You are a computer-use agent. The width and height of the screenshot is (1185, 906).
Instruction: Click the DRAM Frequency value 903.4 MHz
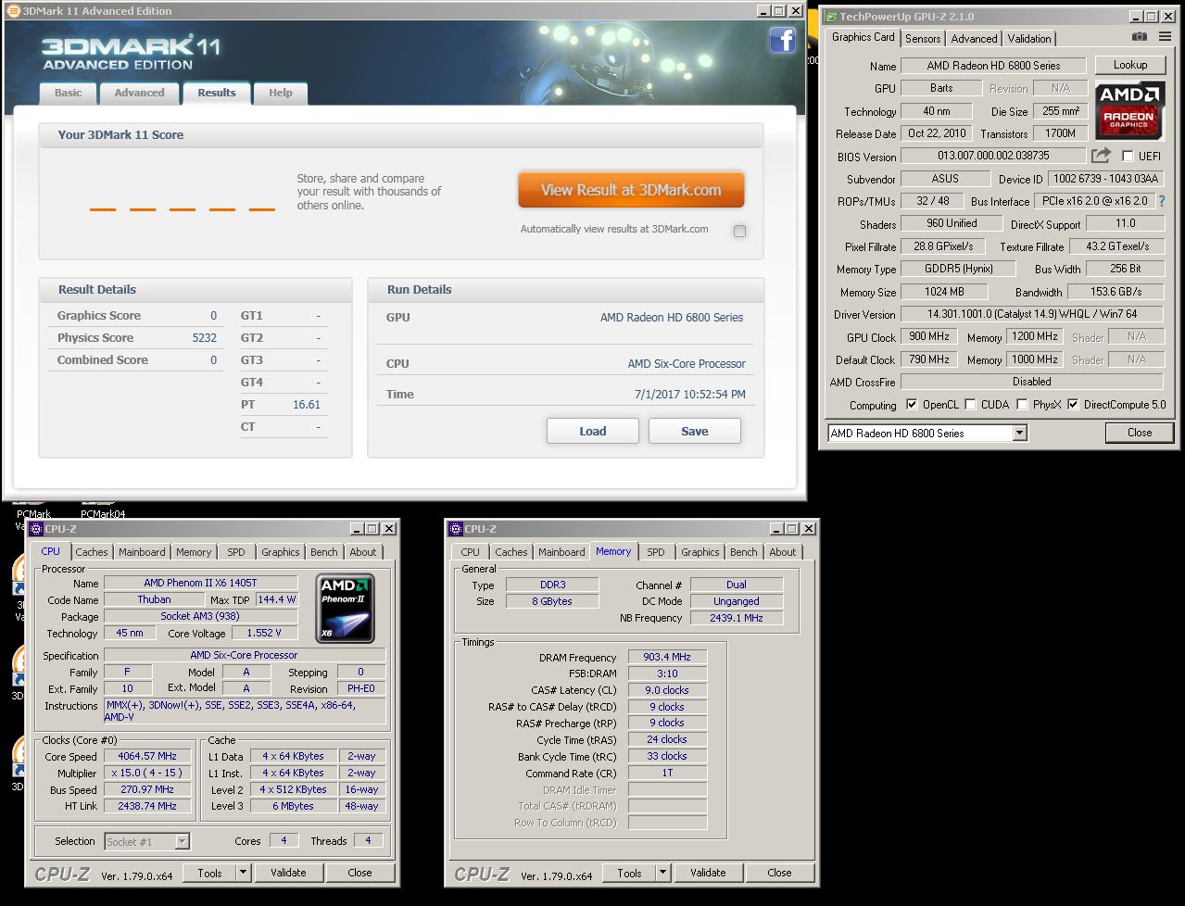click(x=667, y=657)
